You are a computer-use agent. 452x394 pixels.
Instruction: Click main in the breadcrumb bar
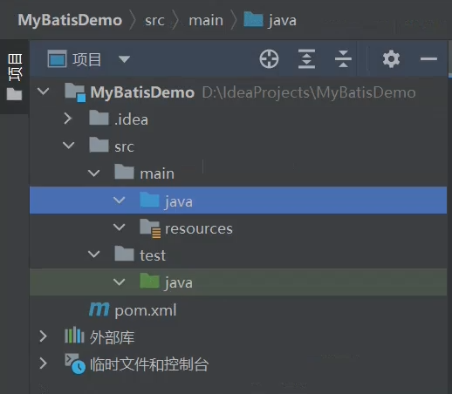(x=206, y=21)
